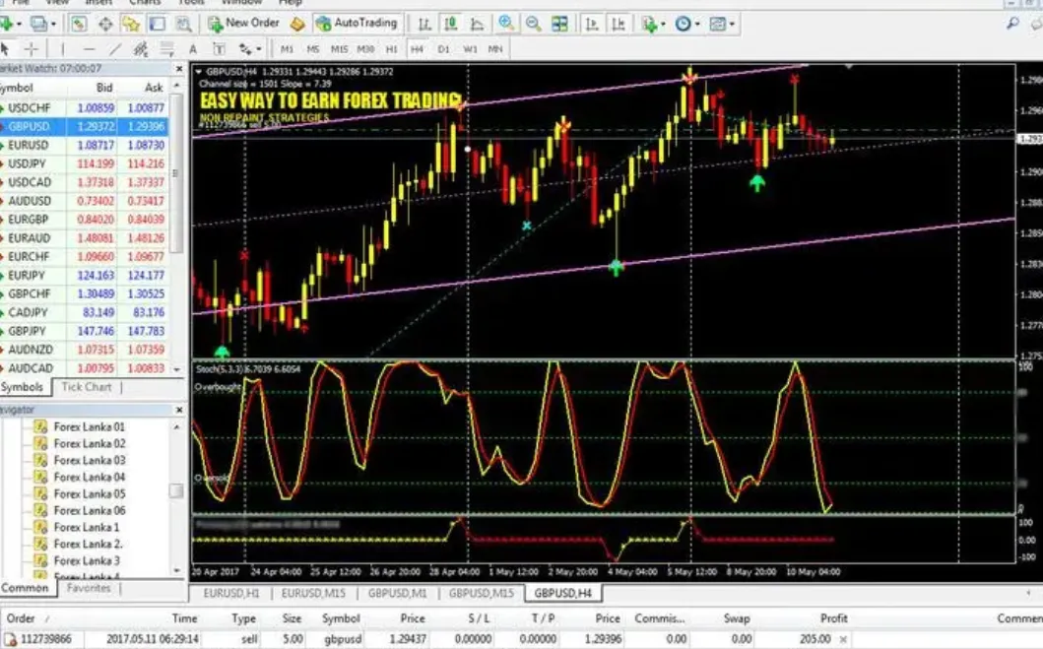Expand the indicators dropdown arrow
Viewport: 1043px width, 649px height.
point(663,25)
